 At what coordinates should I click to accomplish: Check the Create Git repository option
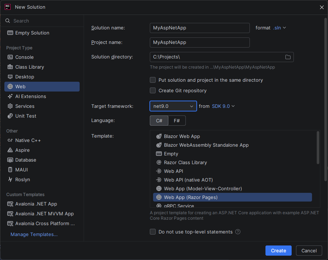click(x=153, y=90)
